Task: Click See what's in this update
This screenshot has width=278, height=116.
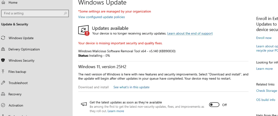Action: pyautogui.click(x=131, y=87)
